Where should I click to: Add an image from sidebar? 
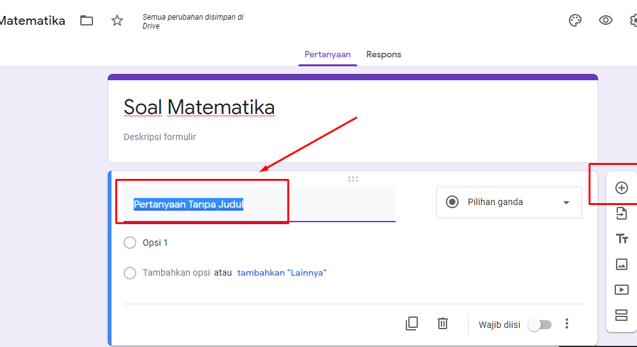point(621,264)
